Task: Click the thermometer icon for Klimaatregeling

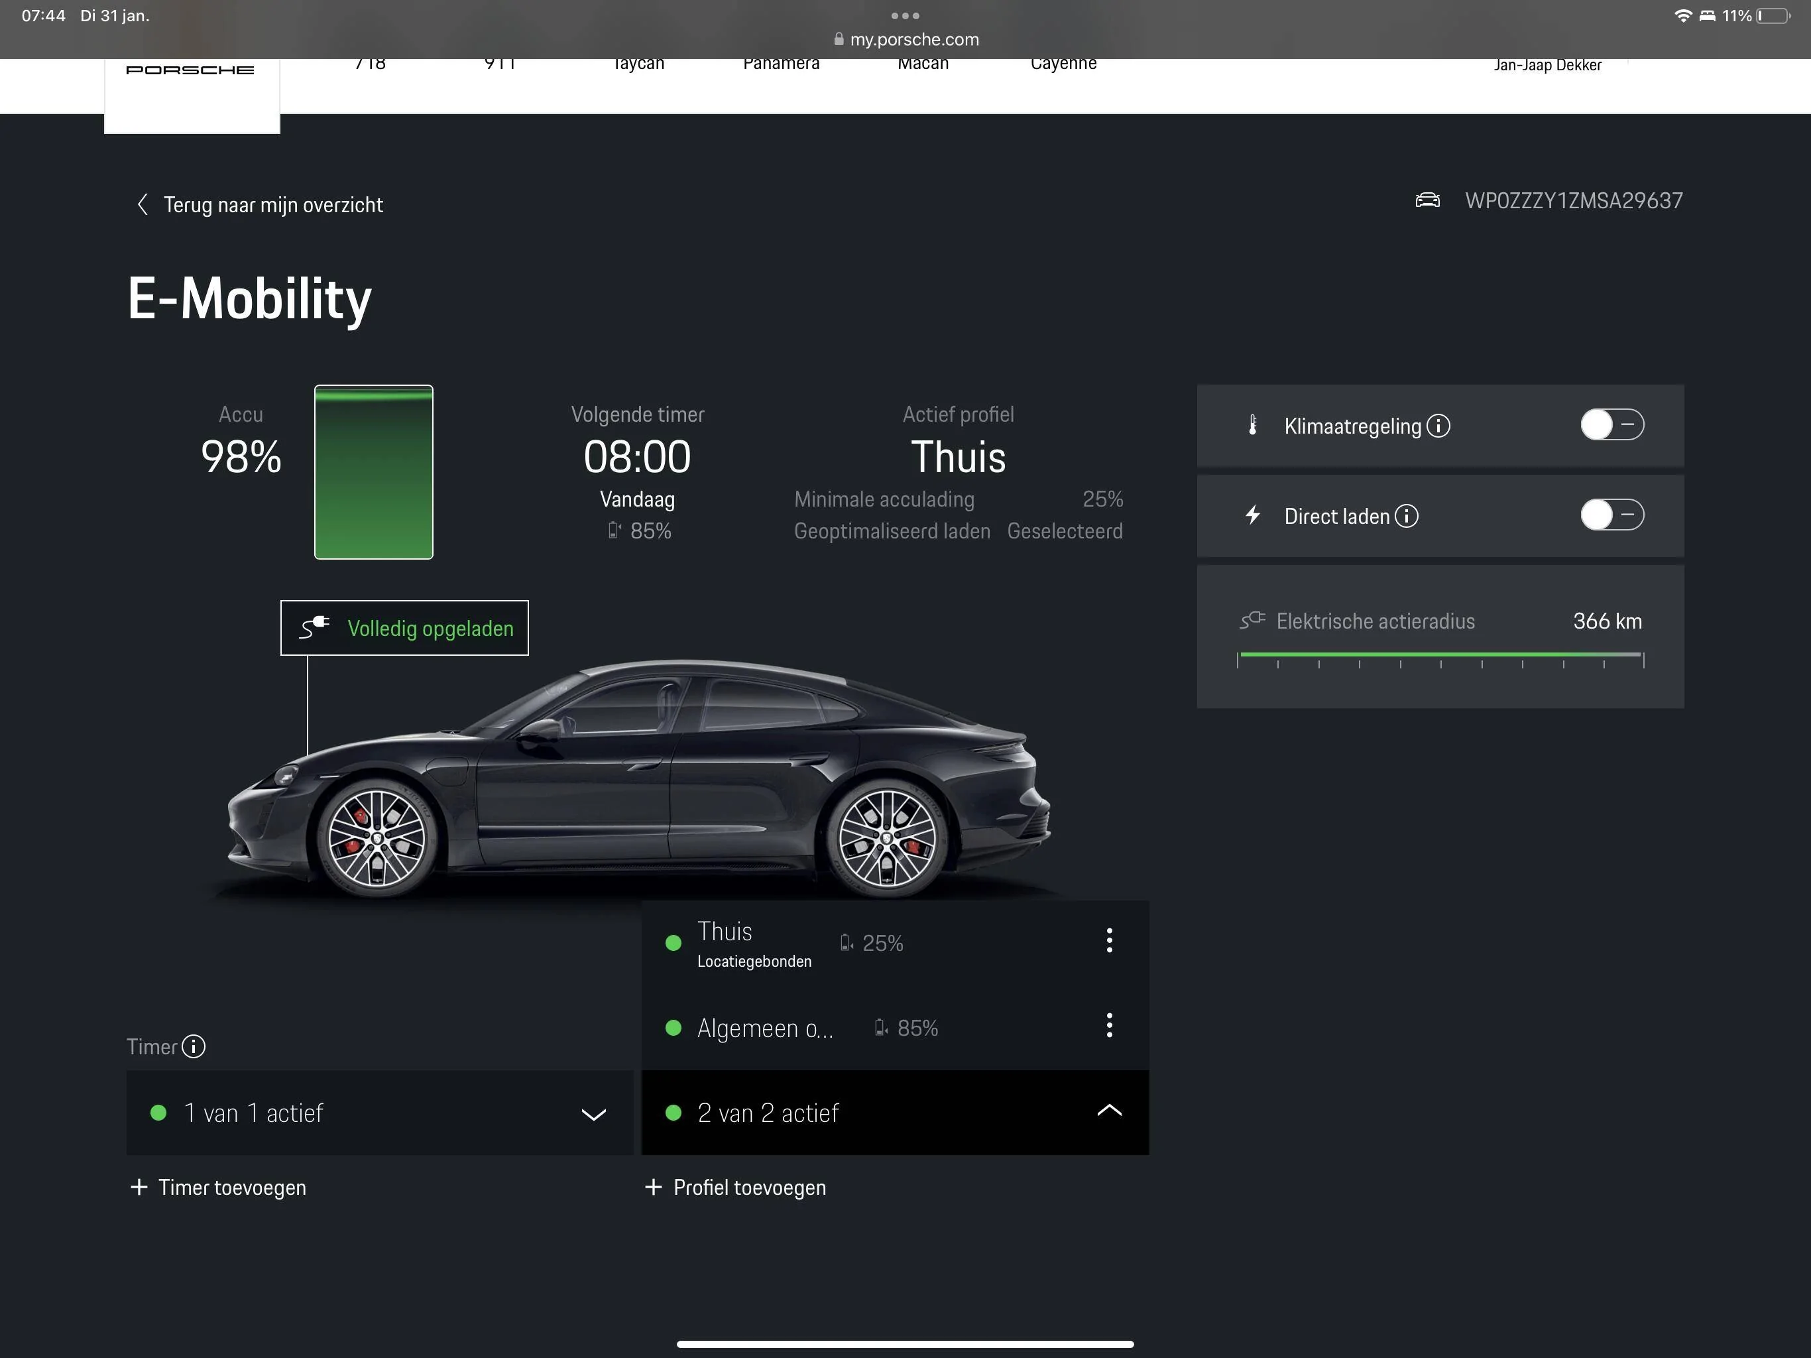Action: pyautogui.click(x=1253, y=425)
